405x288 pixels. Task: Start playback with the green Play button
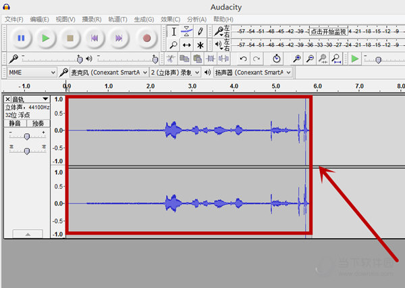click(46, 39)
